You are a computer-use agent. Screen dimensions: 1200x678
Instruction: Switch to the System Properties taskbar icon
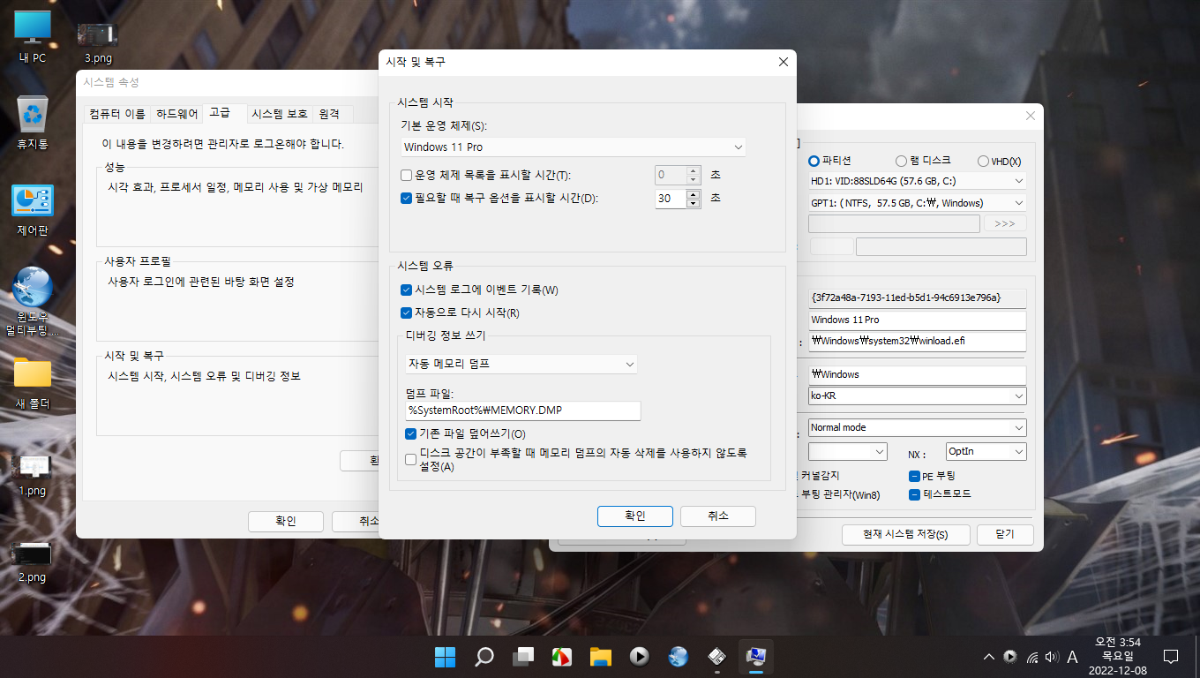(756, 657)
